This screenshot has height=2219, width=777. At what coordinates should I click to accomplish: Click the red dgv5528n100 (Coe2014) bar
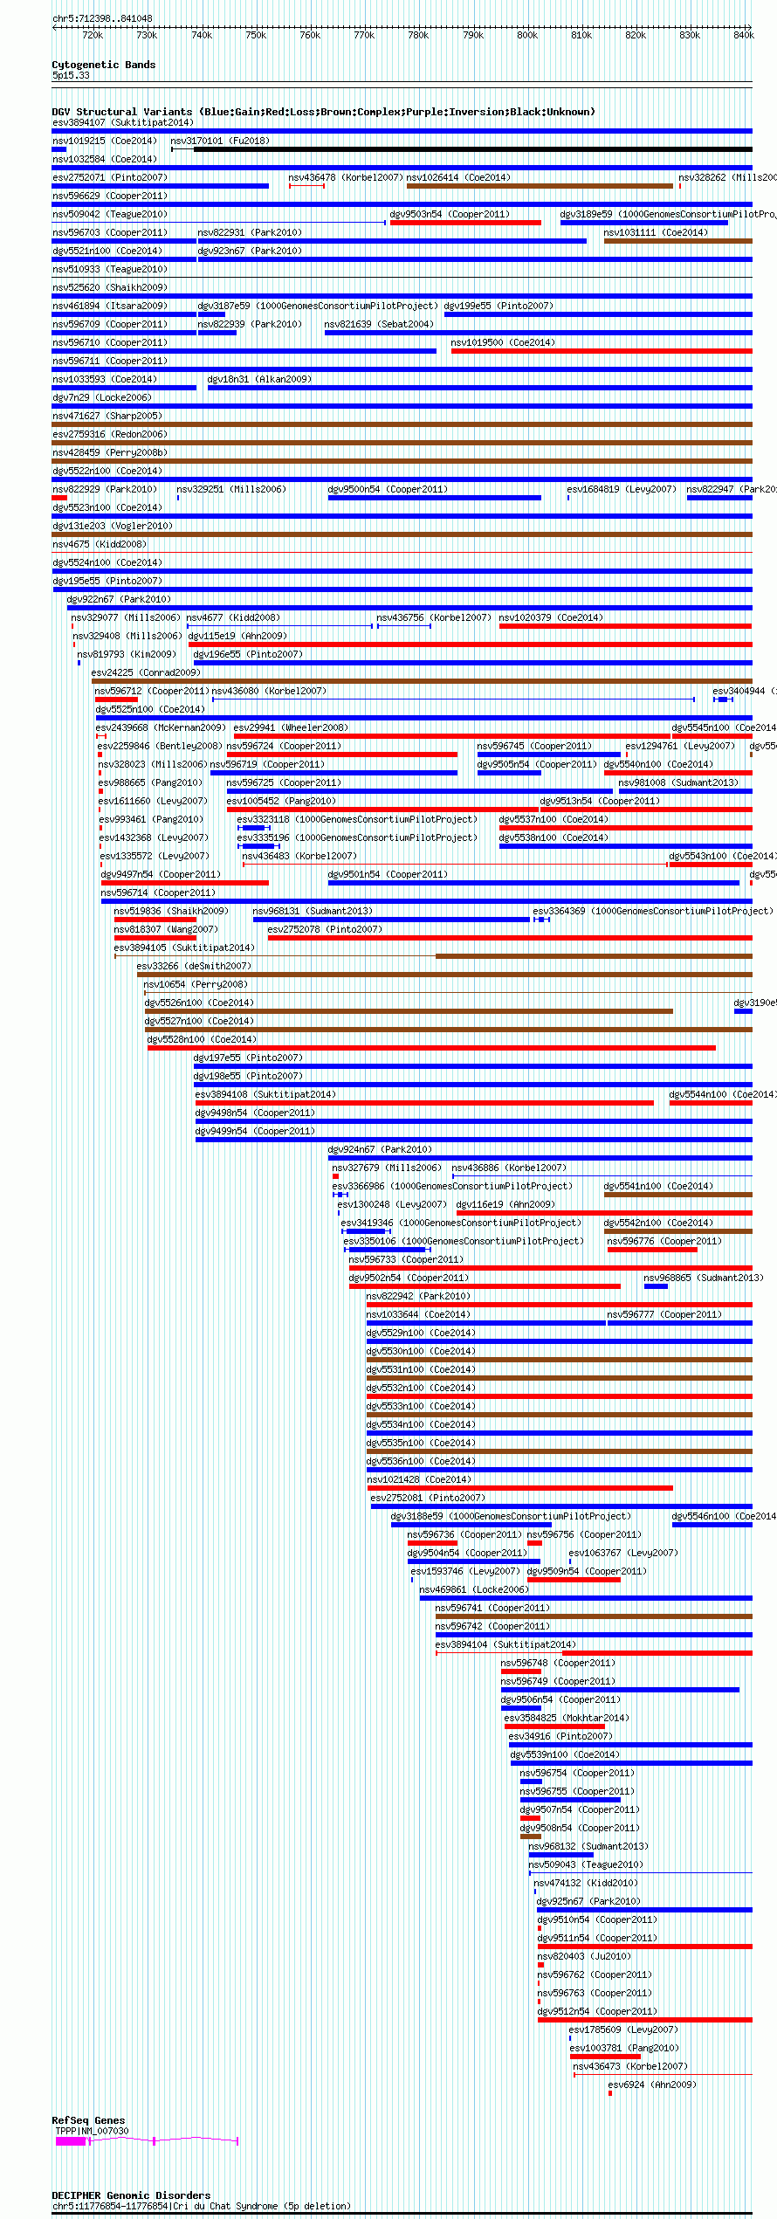[x=431, y=1048]
